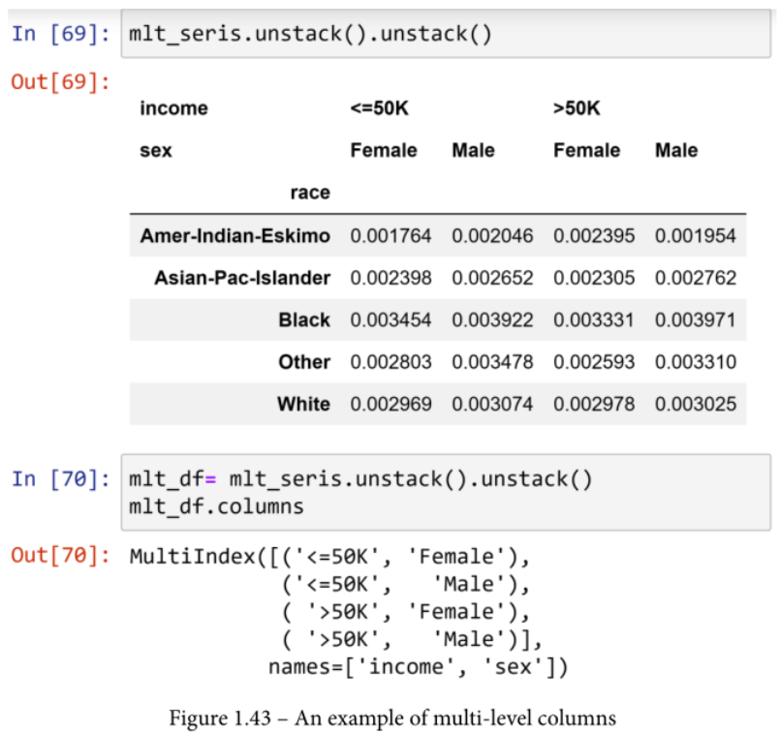Select the In [70] prompt label
This screenshot has width=781, height=734.
pyautogui.click(x=59, y=479)
